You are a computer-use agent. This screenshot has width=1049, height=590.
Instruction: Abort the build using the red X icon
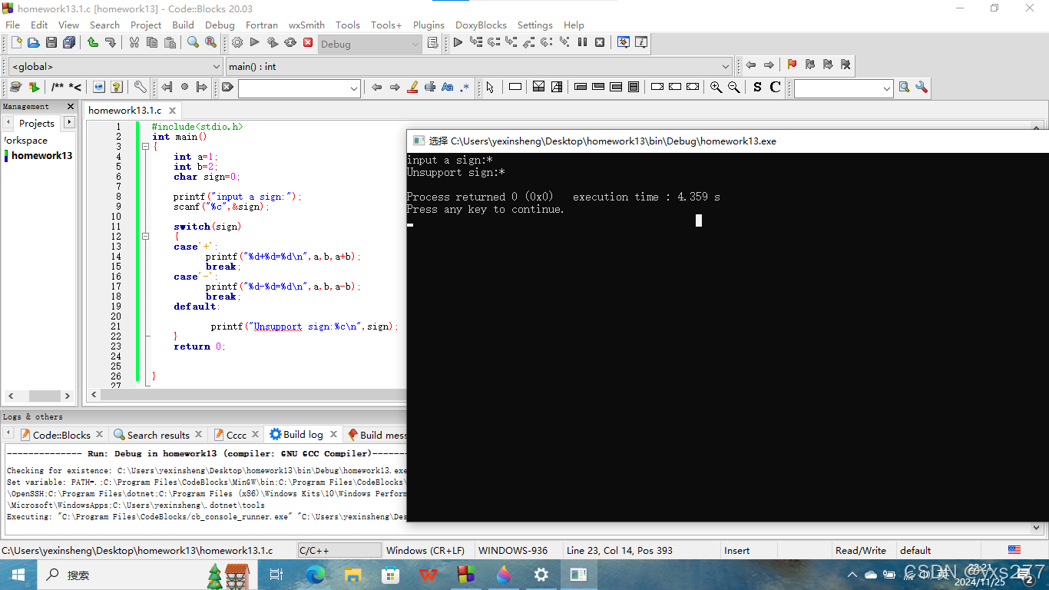click(x=308, y=43)
